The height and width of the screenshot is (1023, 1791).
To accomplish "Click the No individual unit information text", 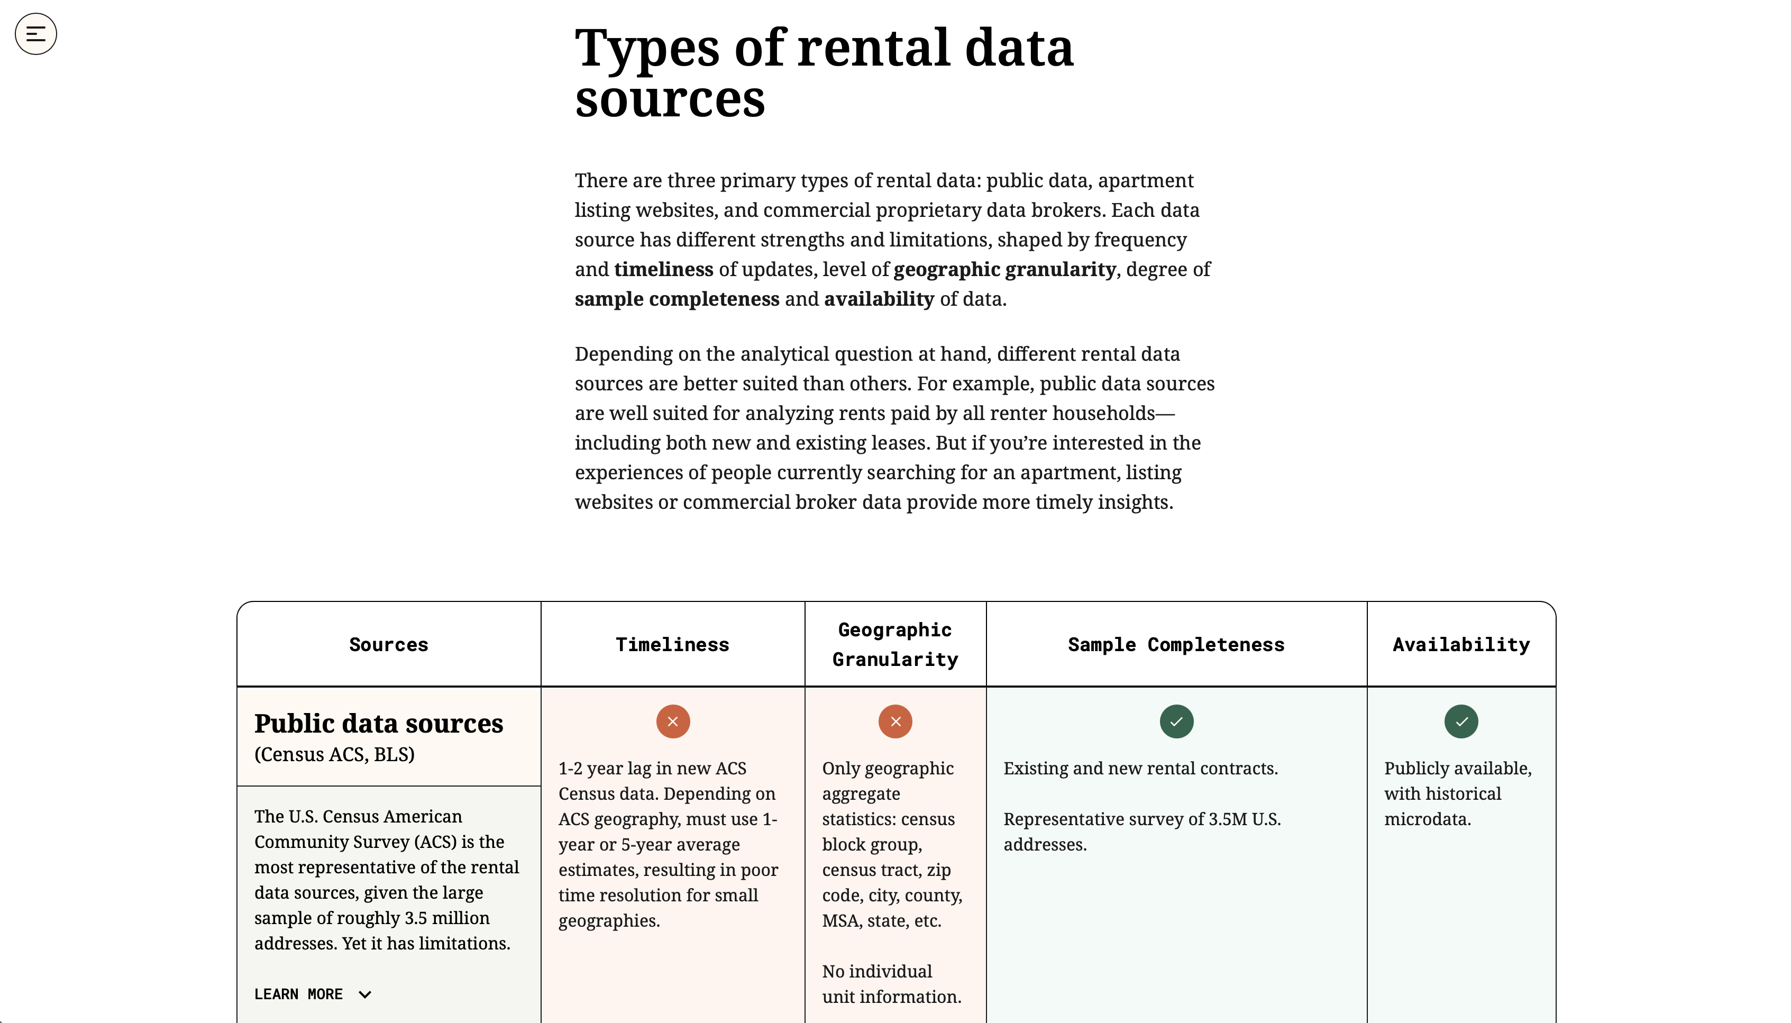I will (x=891, y=984).
